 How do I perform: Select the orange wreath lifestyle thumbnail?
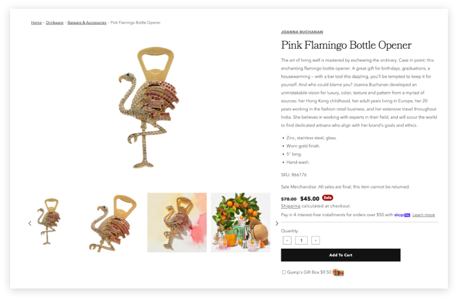pos(241,222)
